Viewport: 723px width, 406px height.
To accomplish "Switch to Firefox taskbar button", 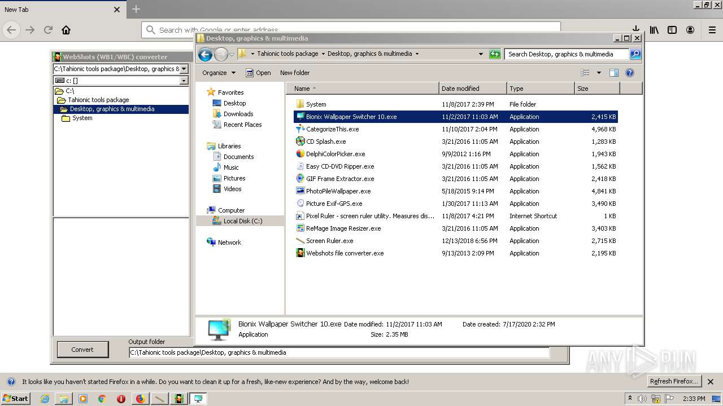I will [x=140, y=399].
